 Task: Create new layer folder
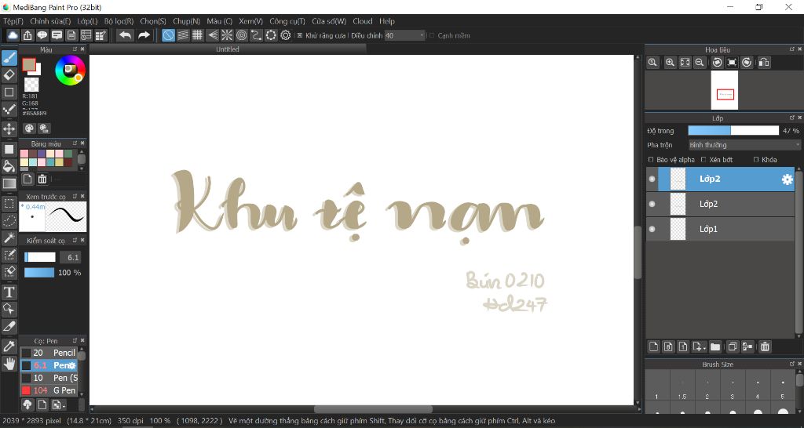715,346
